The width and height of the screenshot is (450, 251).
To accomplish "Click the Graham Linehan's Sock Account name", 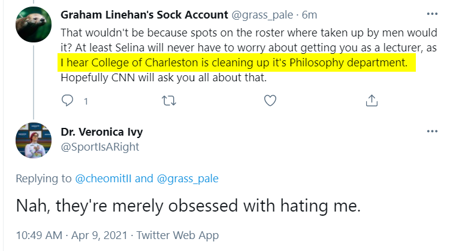I will coord(144,14).
